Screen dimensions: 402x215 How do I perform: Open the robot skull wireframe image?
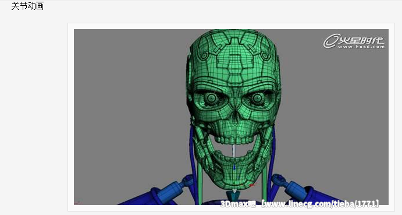pos(231,117)
